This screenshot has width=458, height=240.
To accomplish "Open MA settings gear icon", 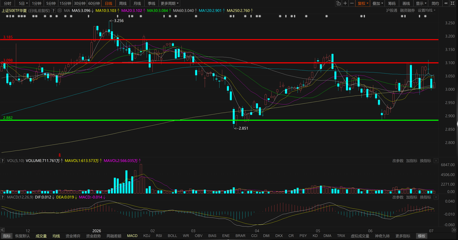I will tap(60, 11).
